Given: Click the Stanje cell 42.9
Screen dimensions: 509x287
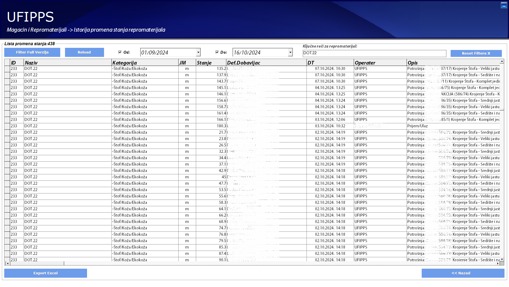Looking at the screenshot, I should coord(211,171).
